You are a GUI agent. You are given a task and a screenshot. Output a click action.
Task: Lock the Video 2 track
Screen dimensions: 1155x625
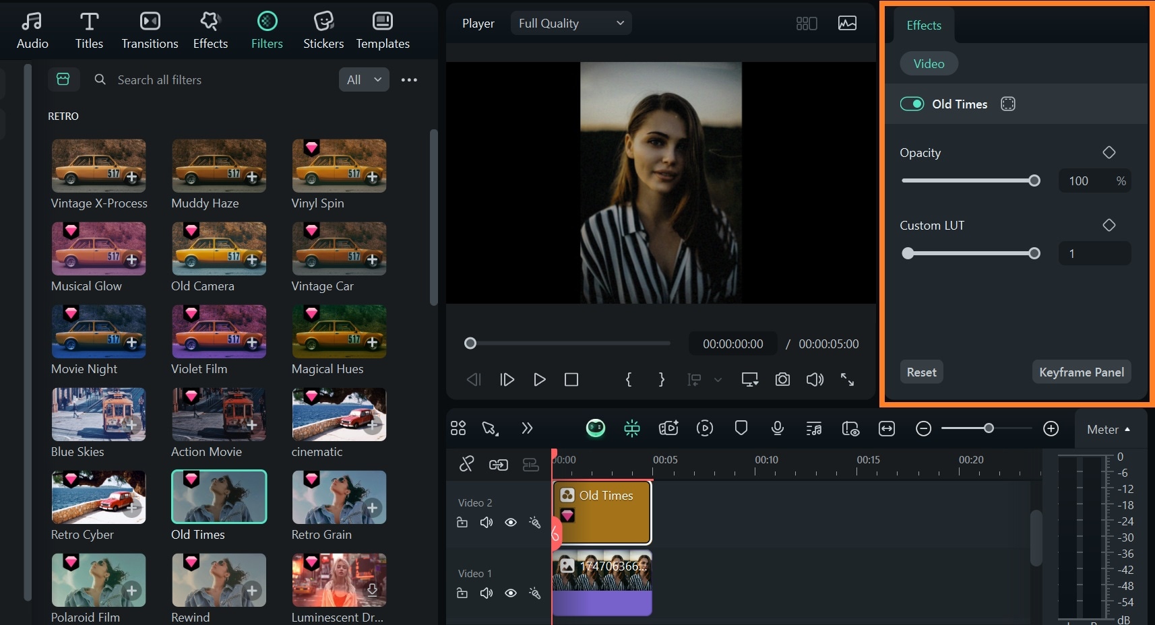click(462, 522)
